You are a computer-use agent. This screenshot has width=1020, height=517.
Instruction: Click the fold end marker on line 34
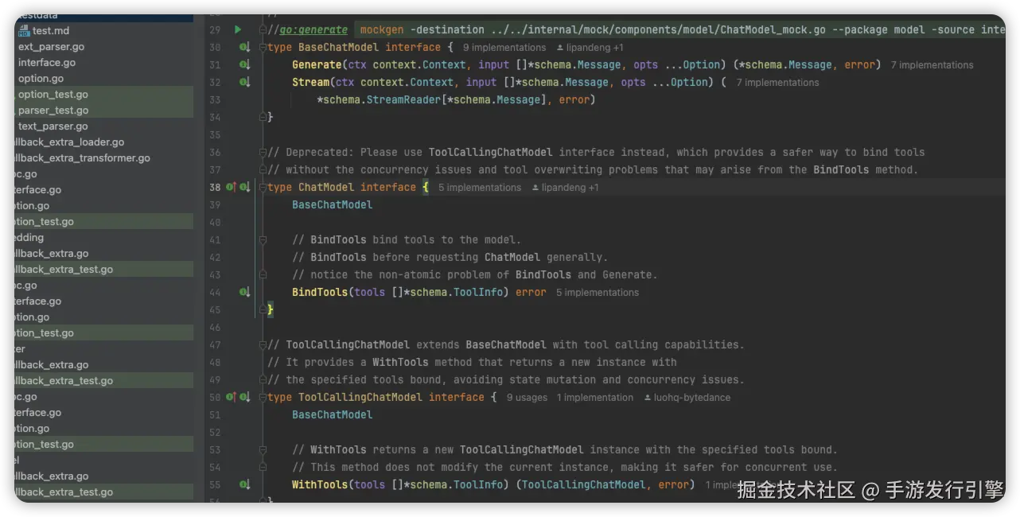pyautogui.click(x=263, y=118)
